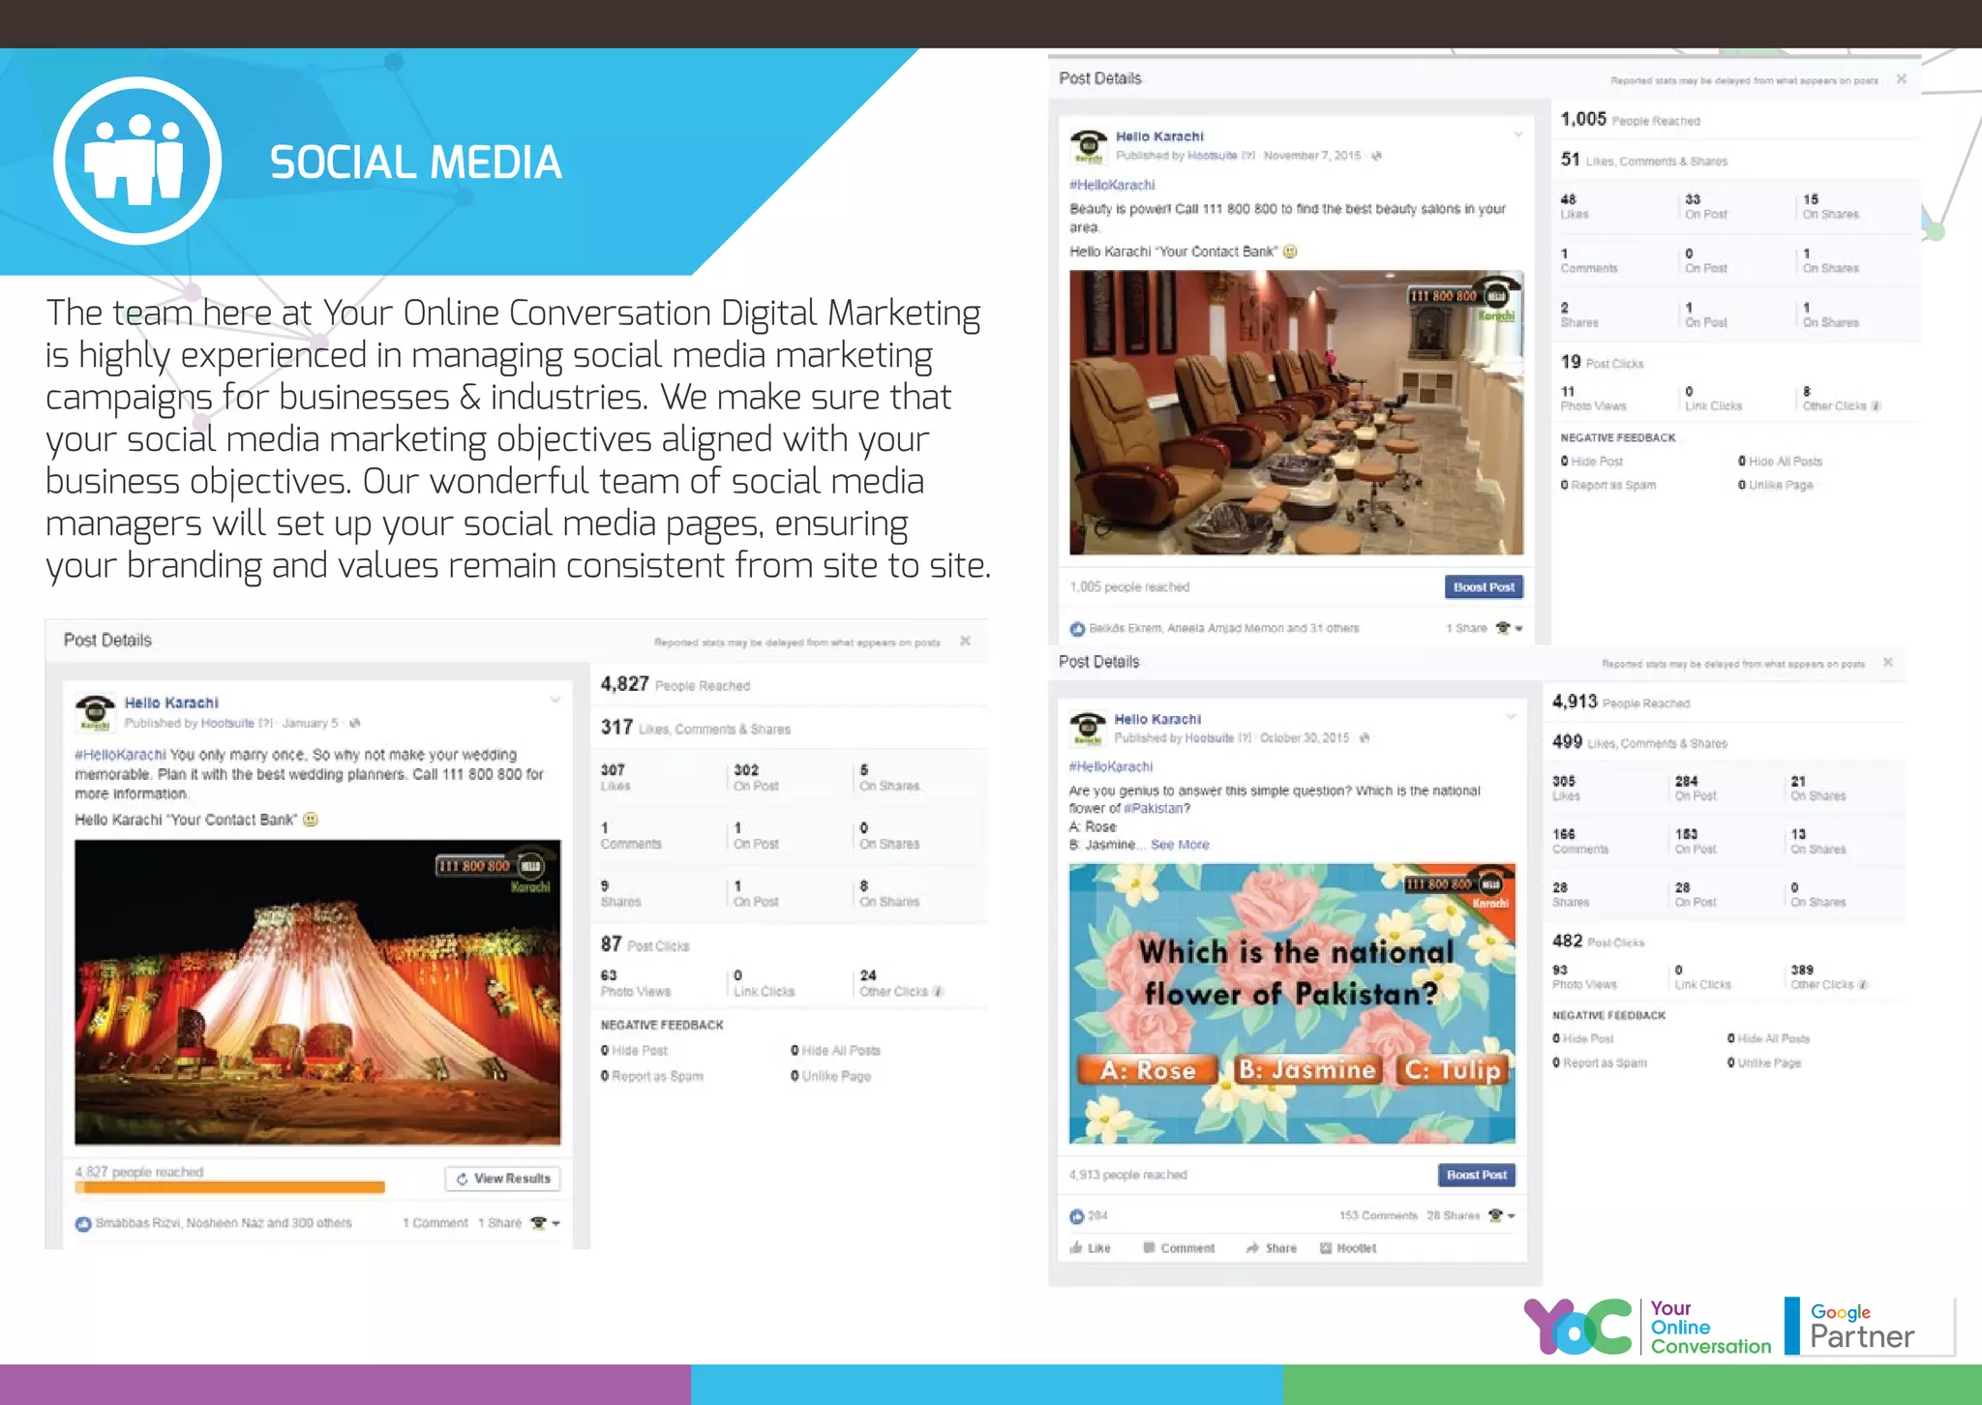Click thumbs-up icon beside Like on flower post
Screen dimensions: 1982x1405
click(1076, 1248)
